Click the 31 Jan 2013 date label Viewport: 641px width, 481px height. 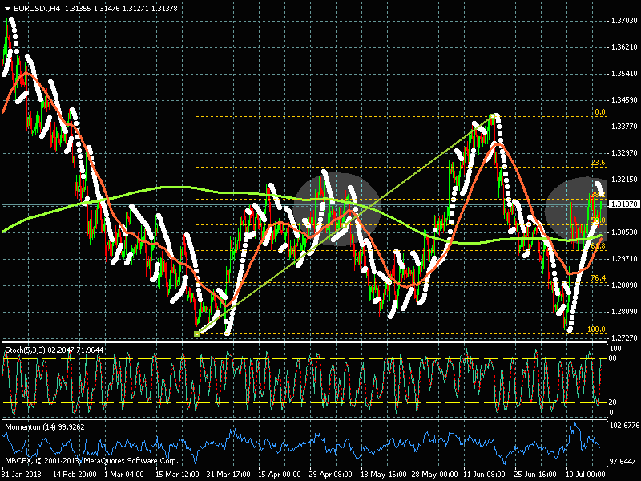tap(22, 474)
